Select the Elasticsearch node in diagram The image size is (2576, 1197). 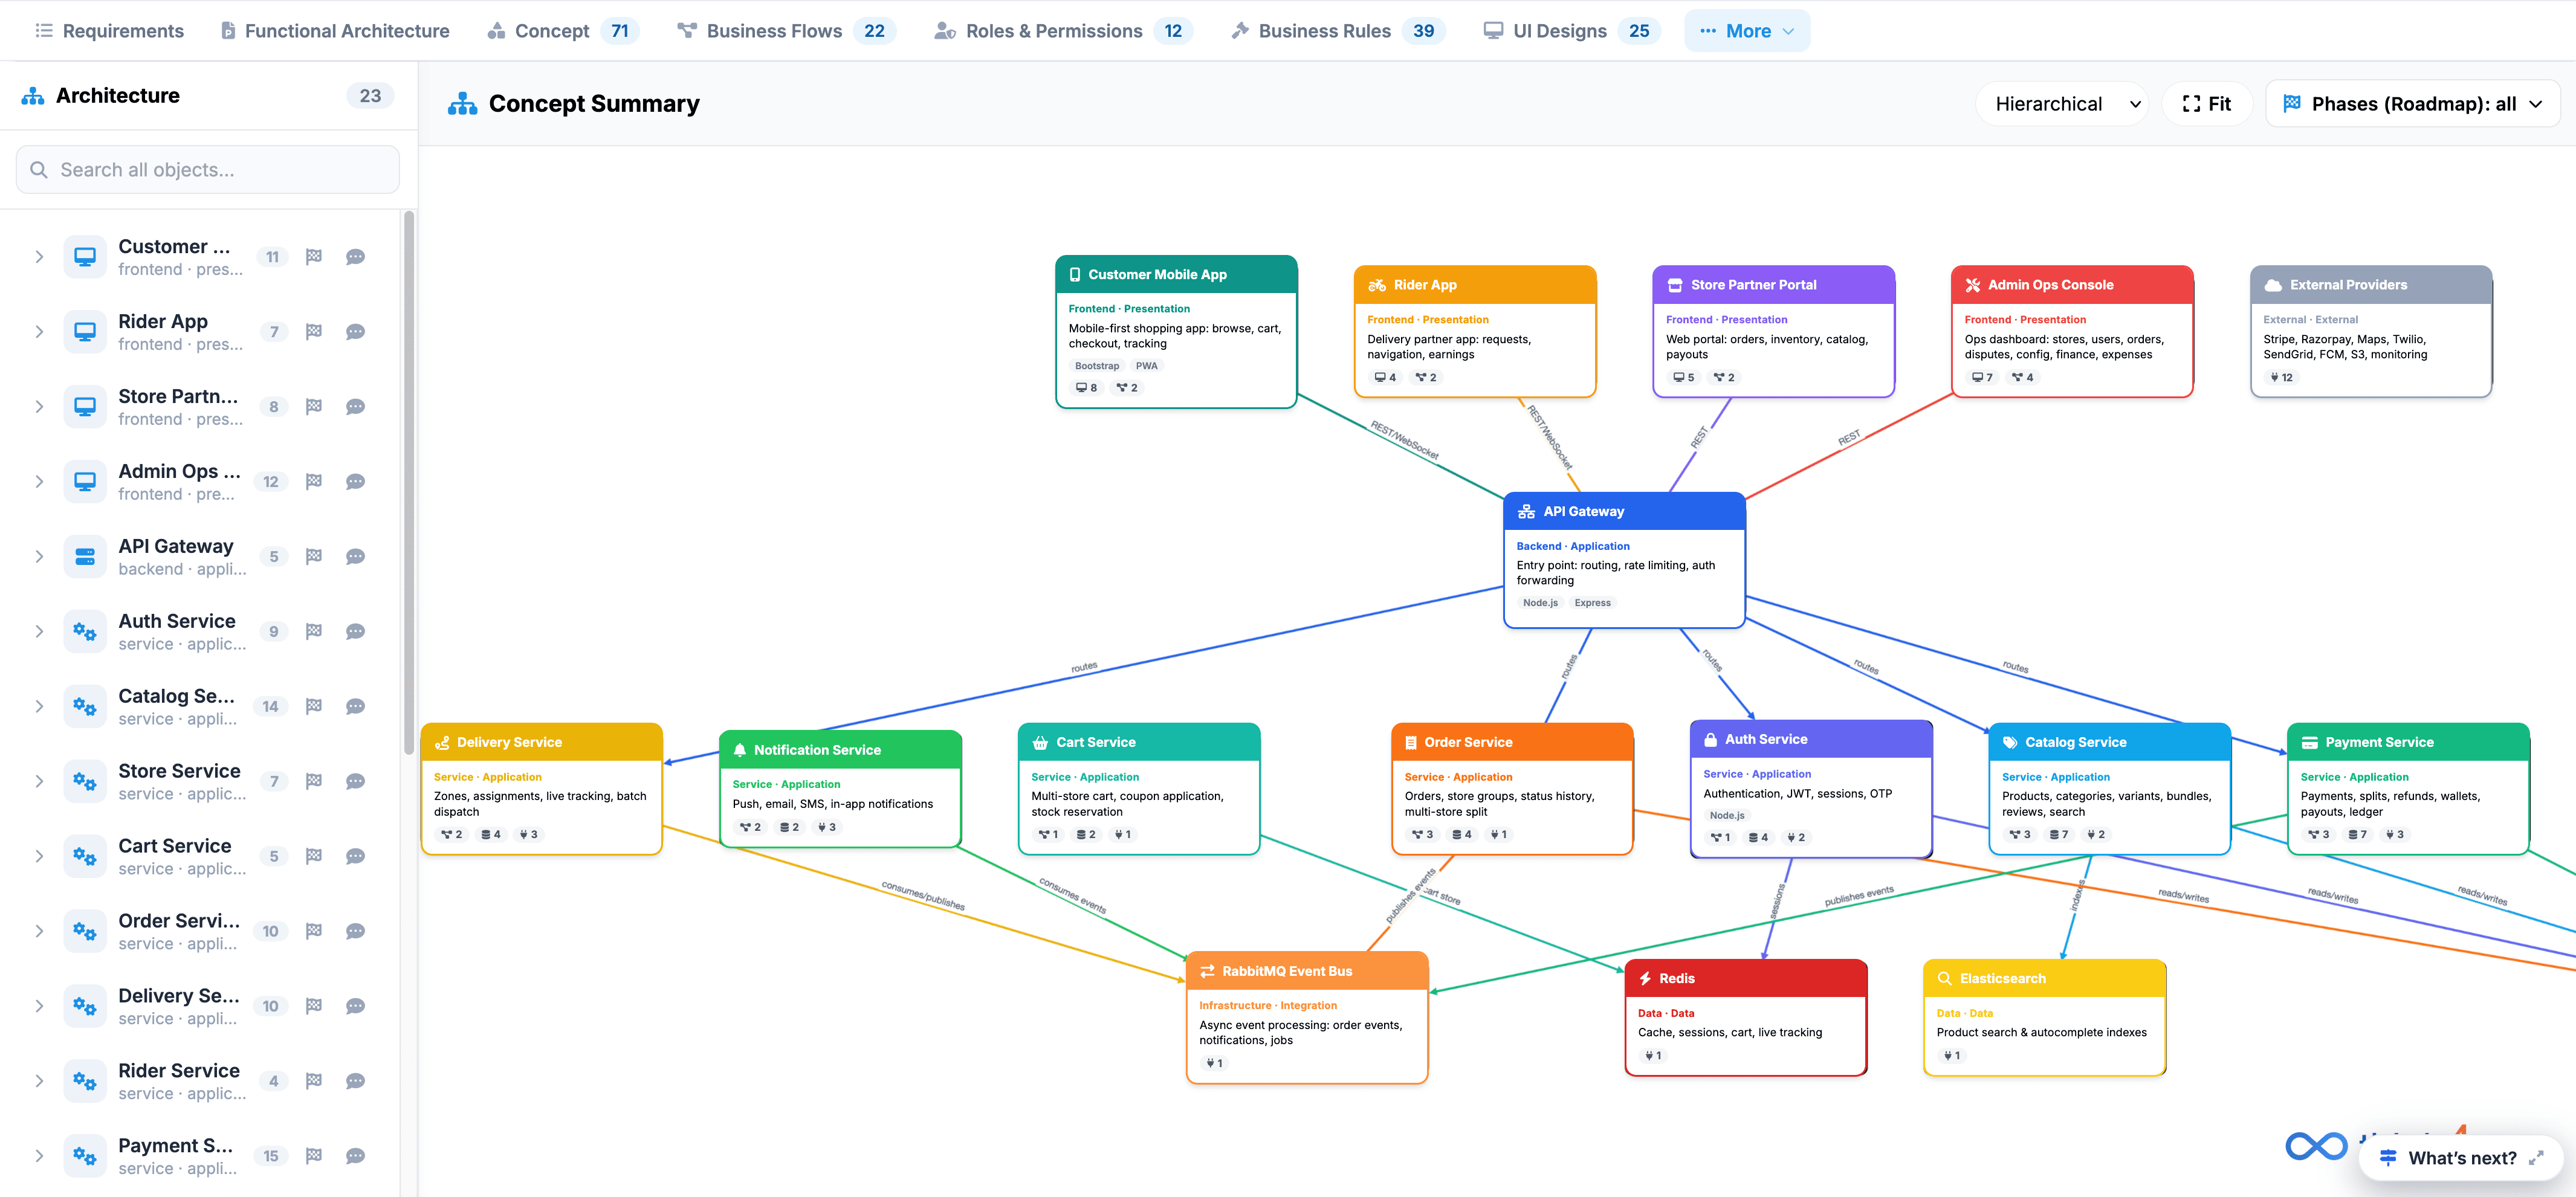tap(2044, 1017)
